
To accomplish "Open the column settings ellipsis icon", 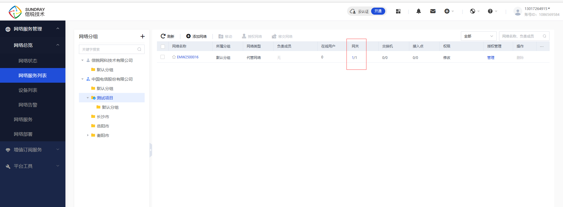I will pos(542,46).
